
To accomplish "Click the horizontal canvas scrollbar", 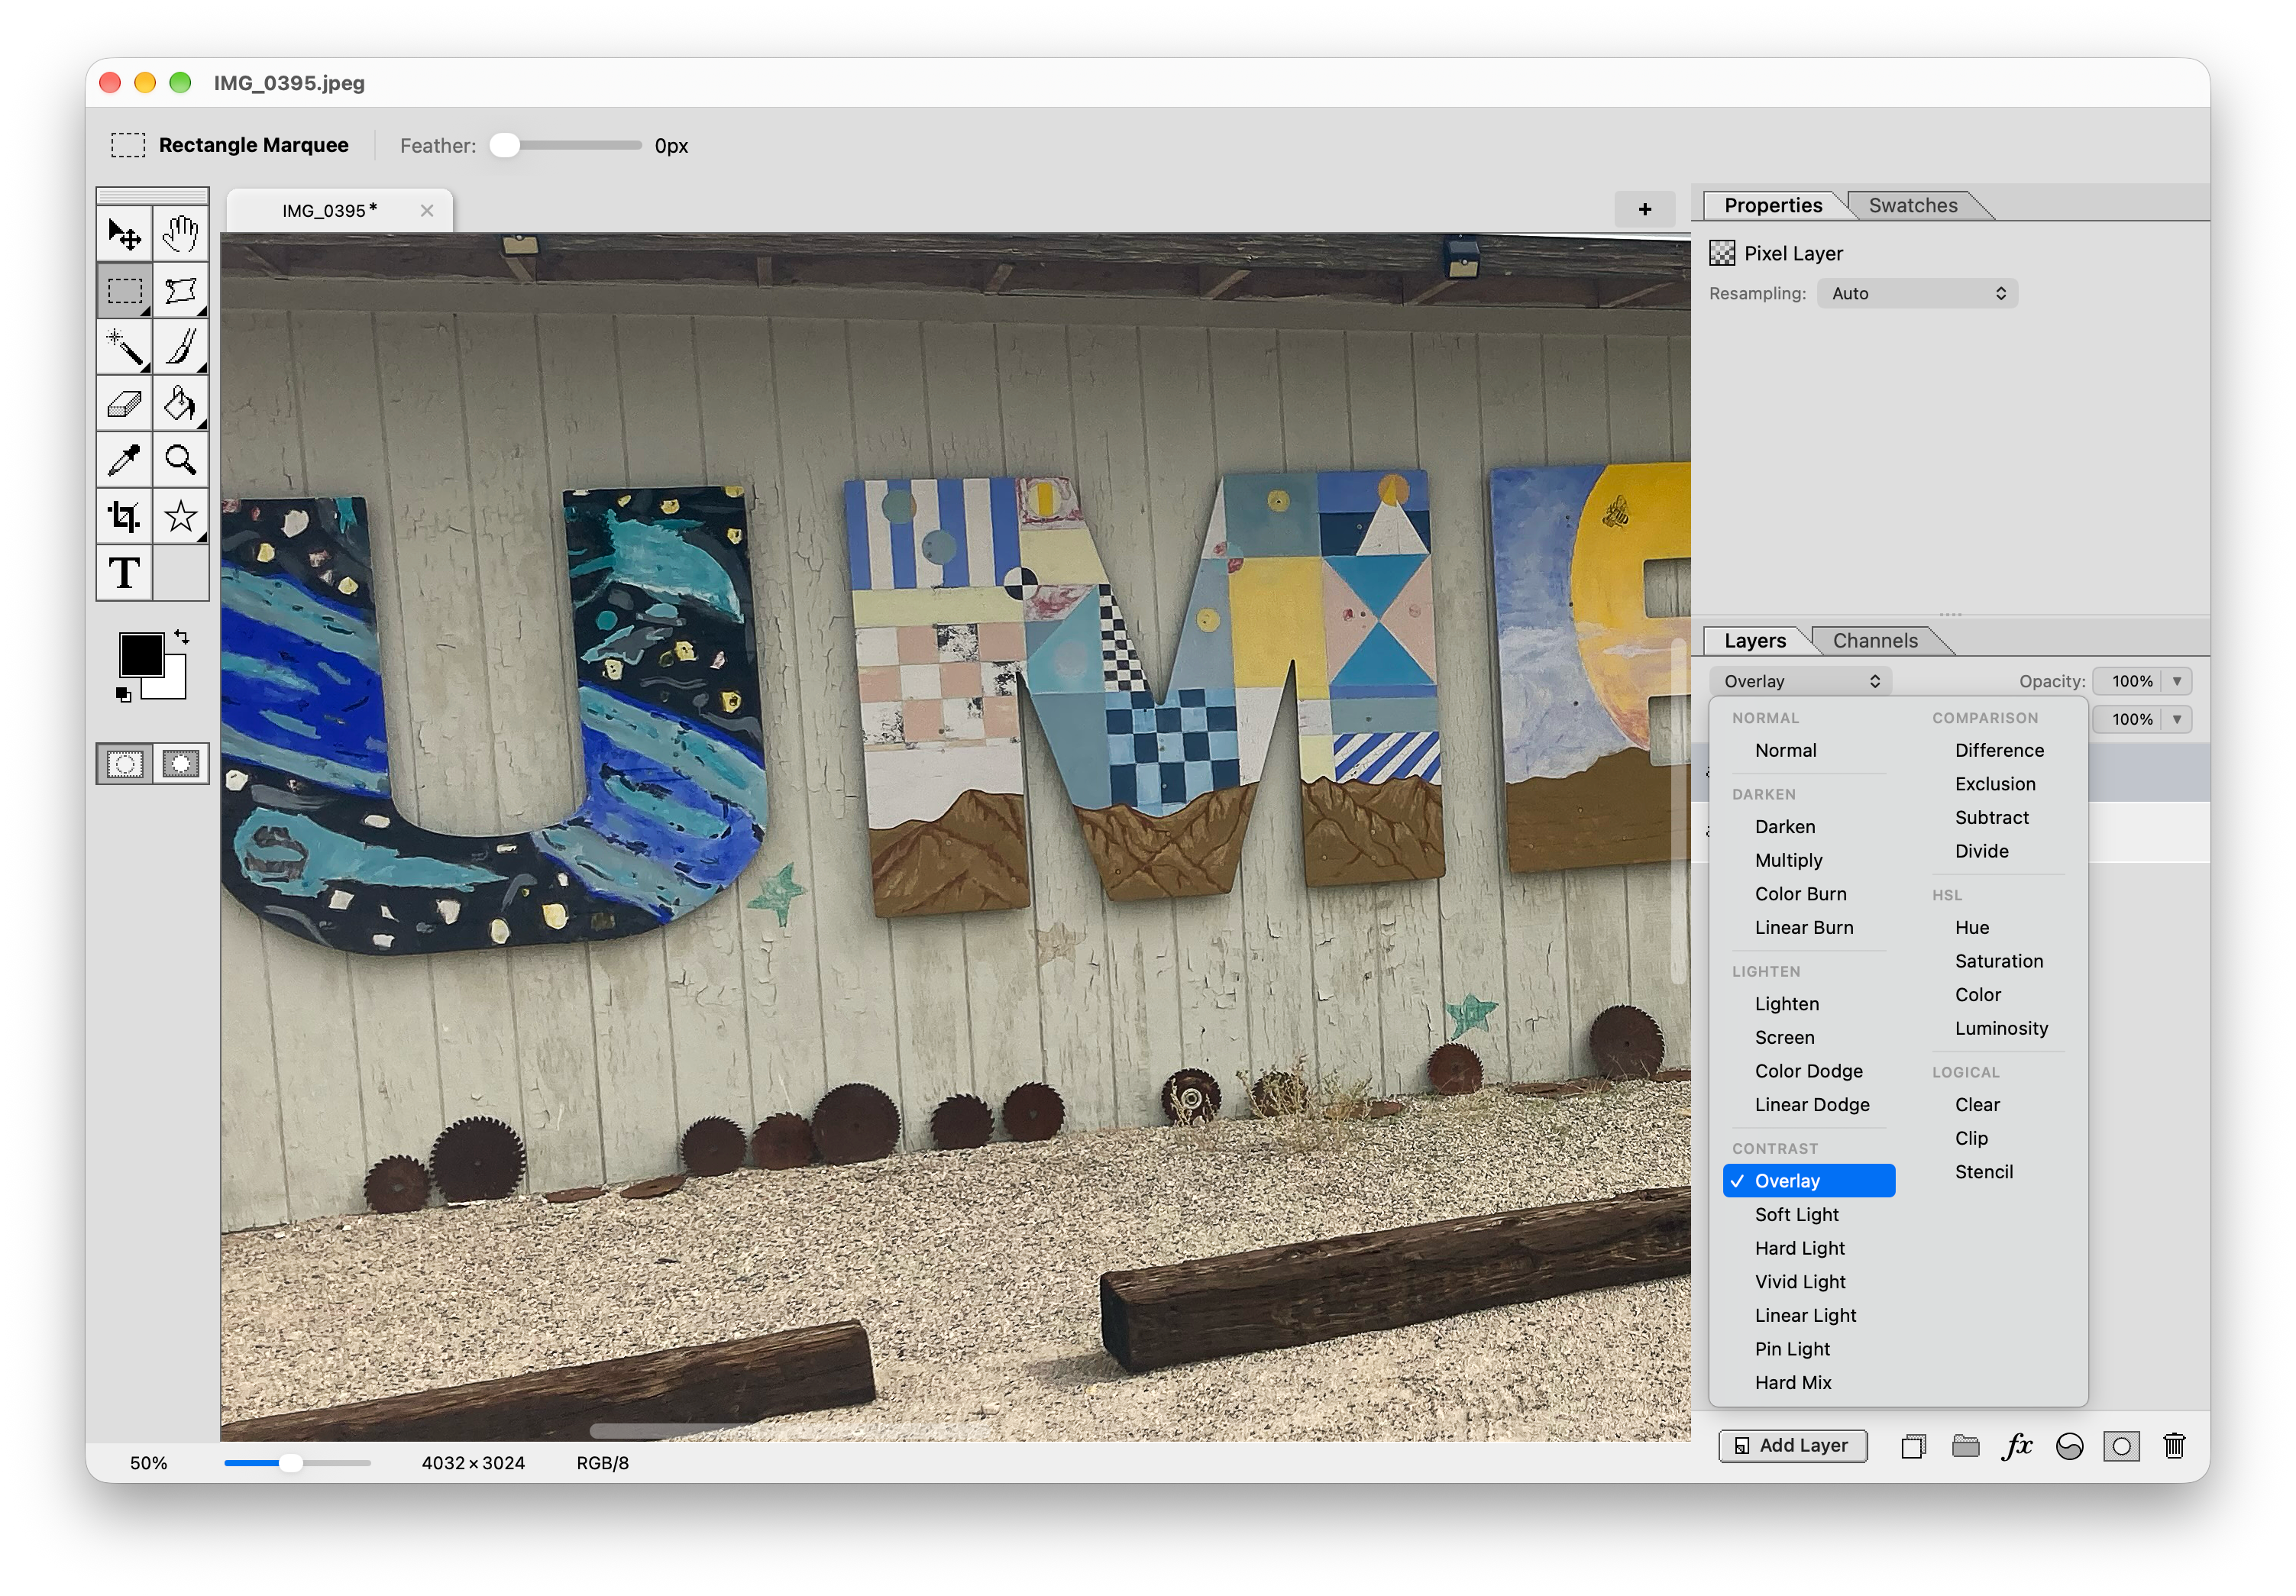I will tap(790, 1430).
